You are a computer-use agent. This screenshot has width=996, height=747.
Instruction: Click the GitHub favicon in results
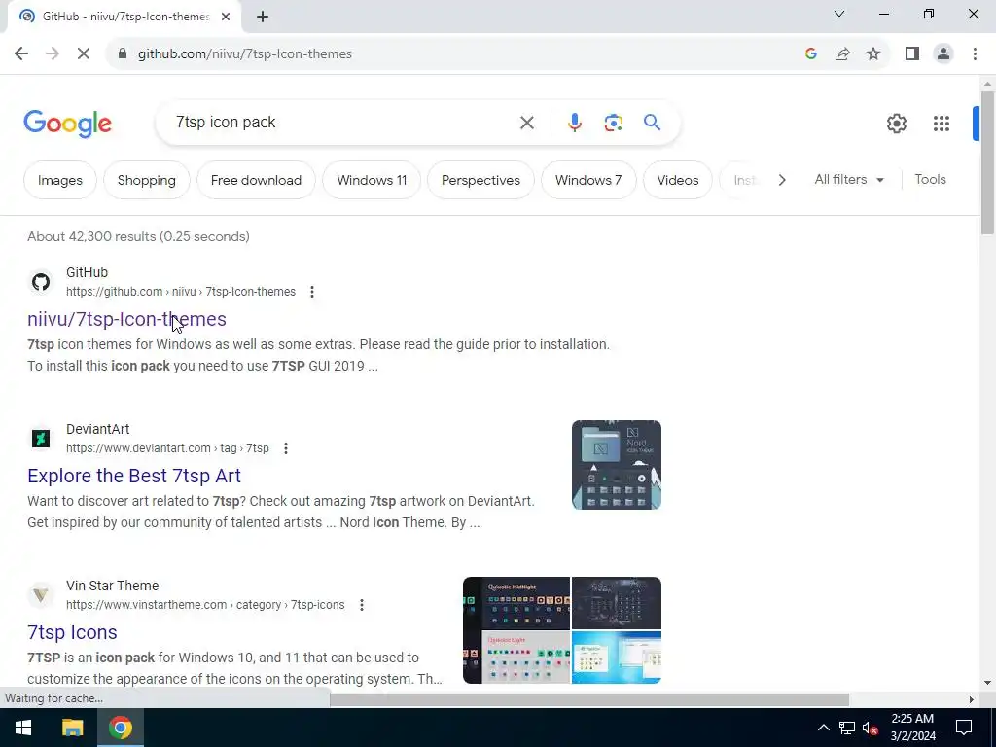point(41,282)
